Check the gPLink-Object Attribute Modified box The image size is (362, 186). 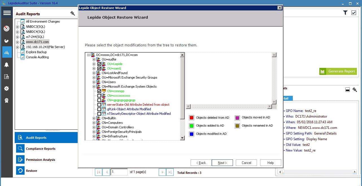click(x=99, y=109)
